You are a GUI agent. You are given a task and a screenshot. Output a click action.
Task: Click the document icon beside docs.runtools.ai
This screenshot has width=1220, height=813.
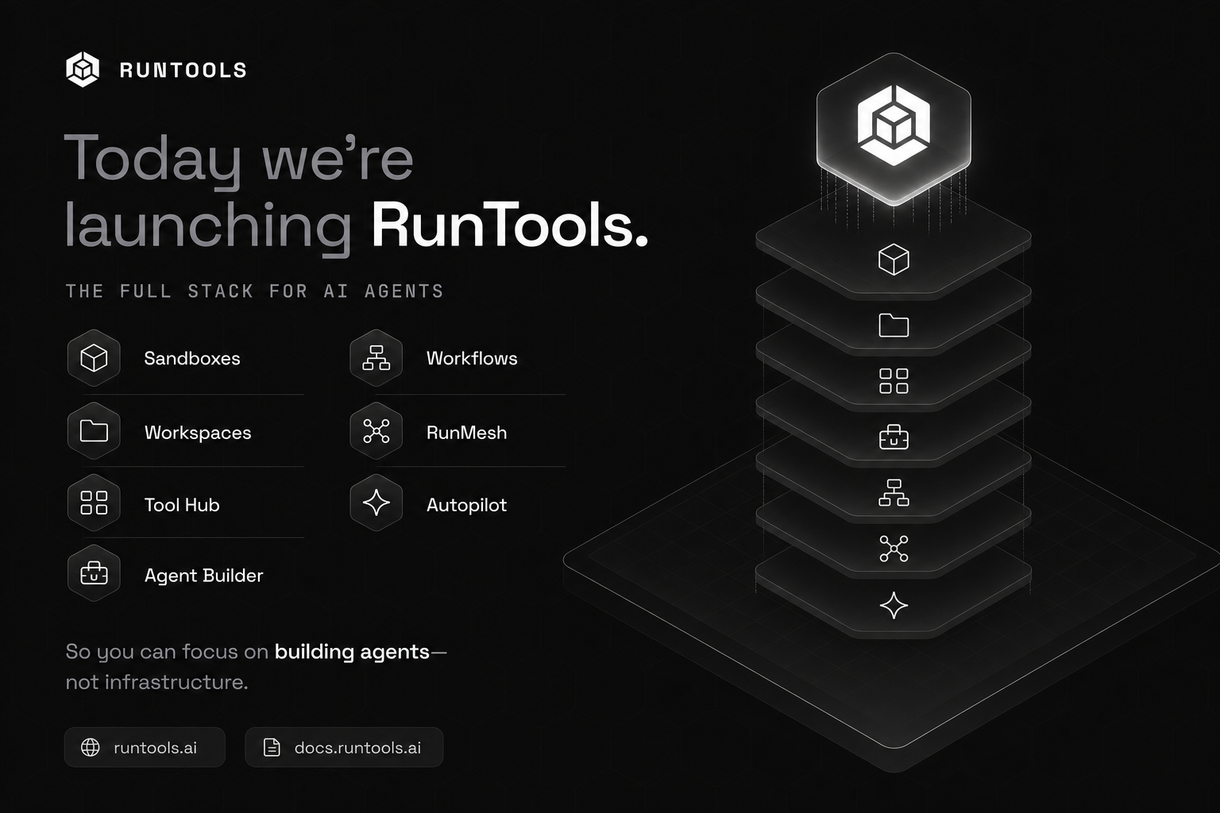272,747
